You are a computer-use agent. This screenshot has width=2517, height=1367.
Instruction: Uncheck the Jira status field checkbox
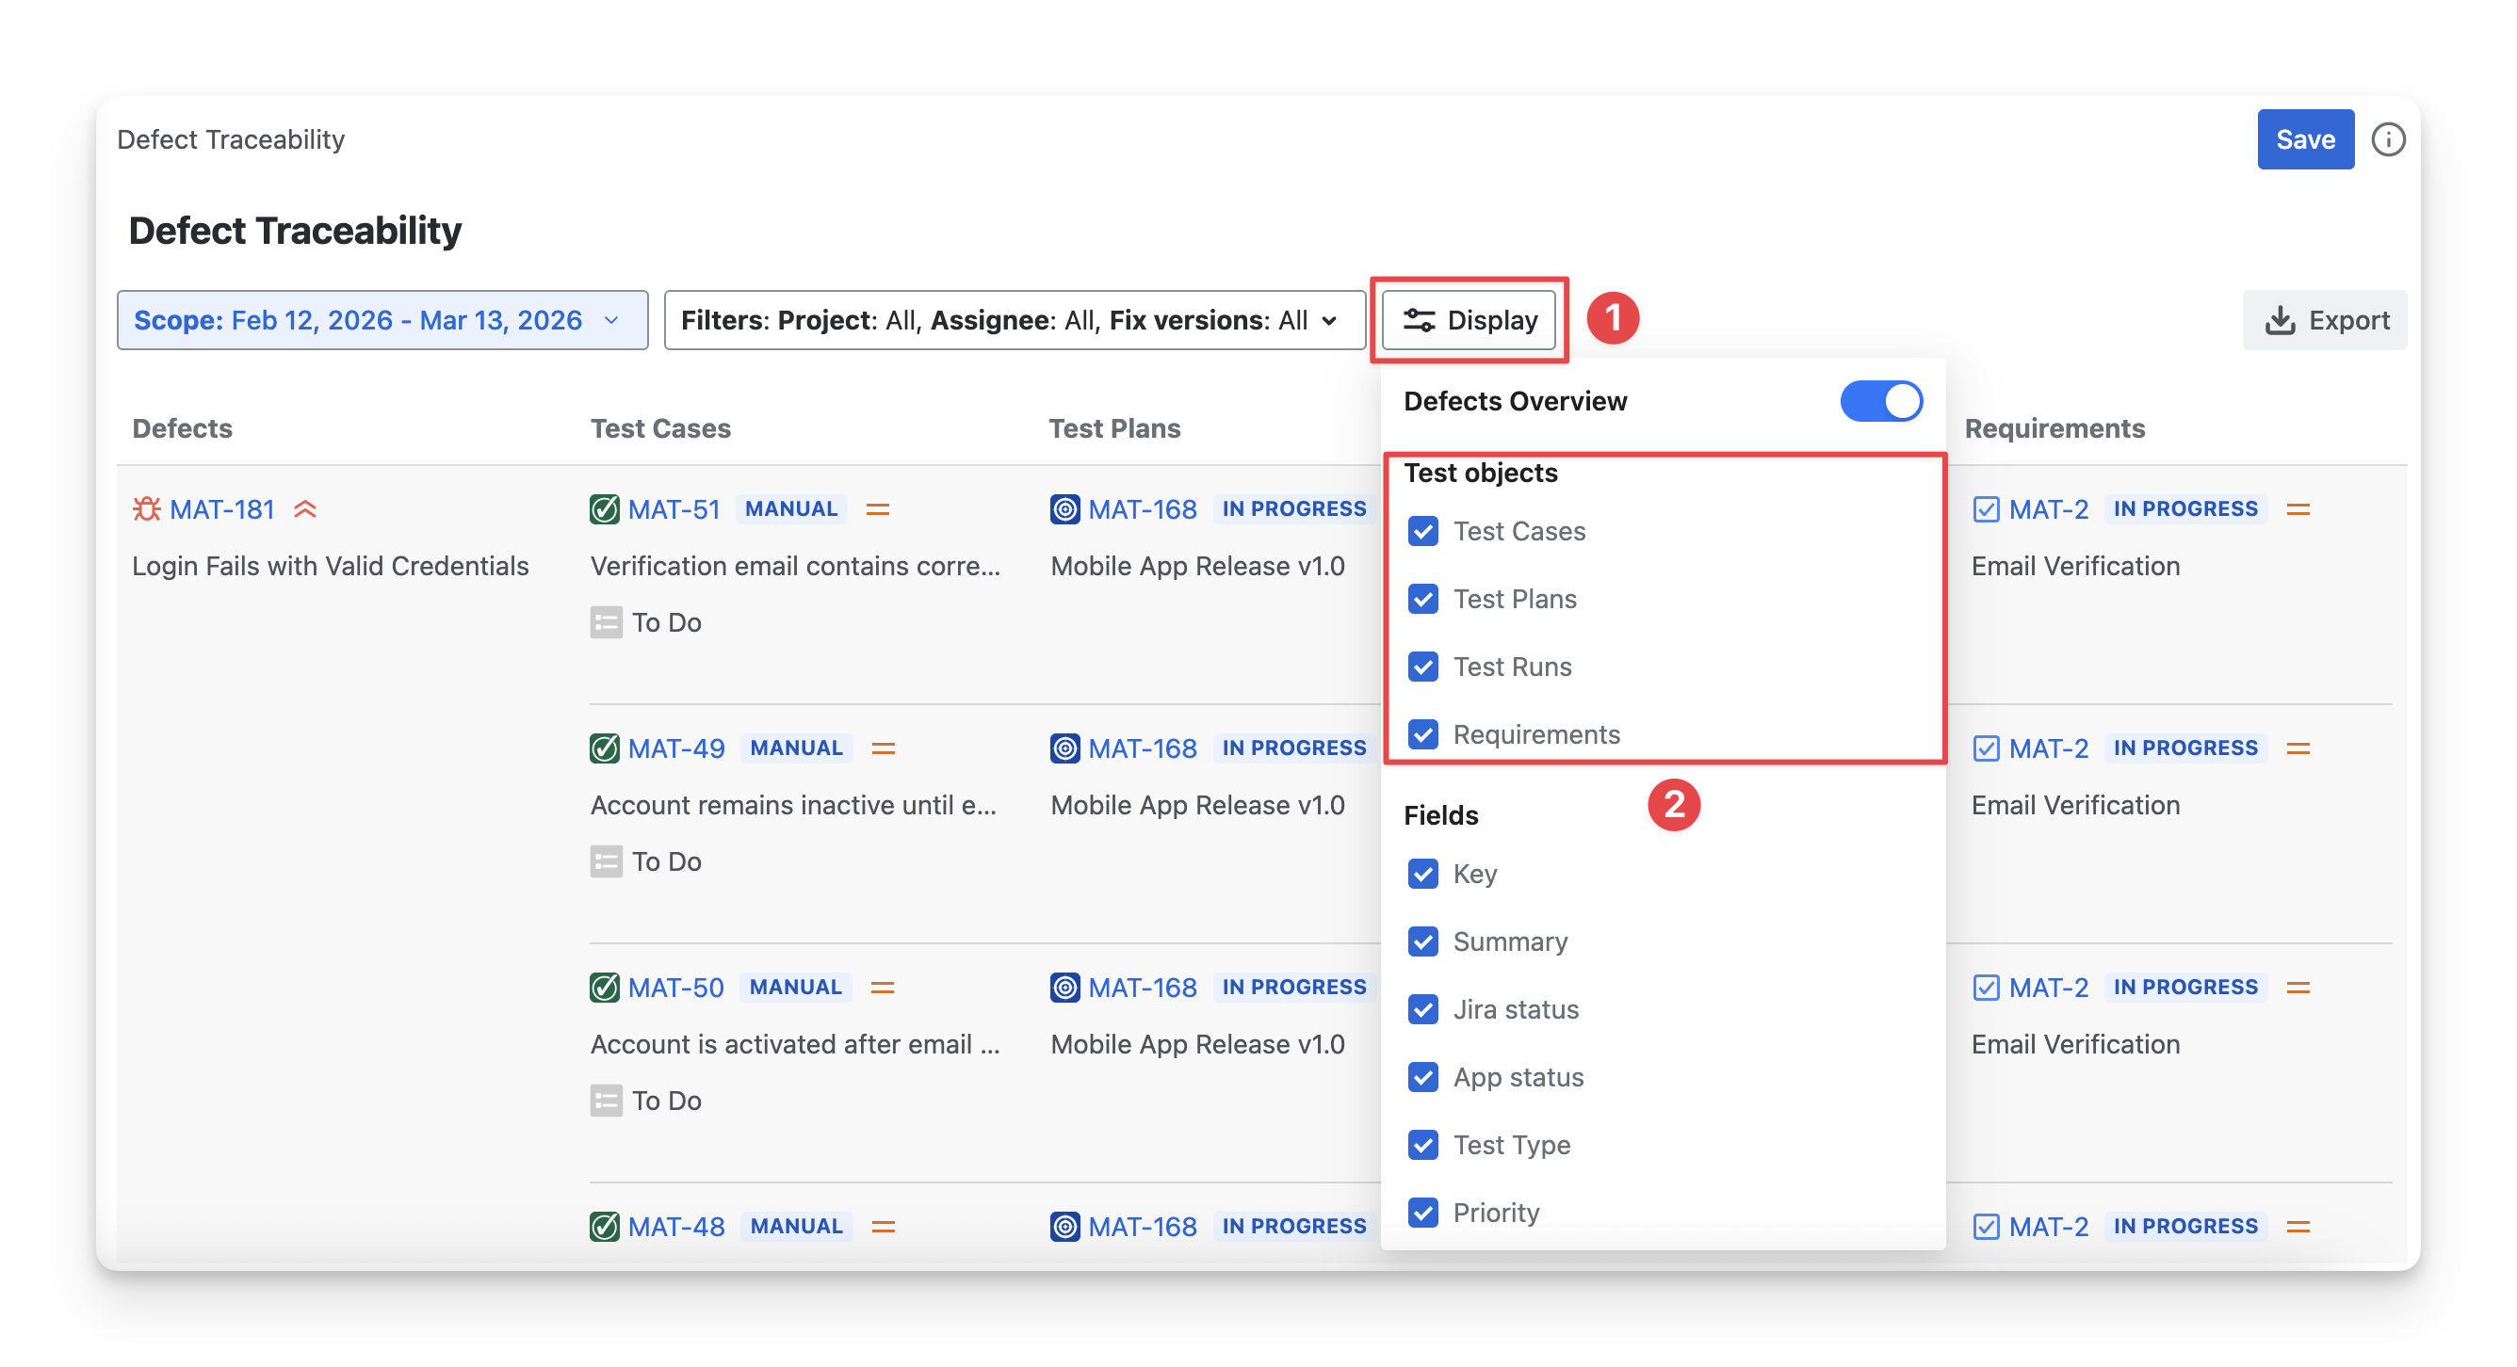1422,1008
